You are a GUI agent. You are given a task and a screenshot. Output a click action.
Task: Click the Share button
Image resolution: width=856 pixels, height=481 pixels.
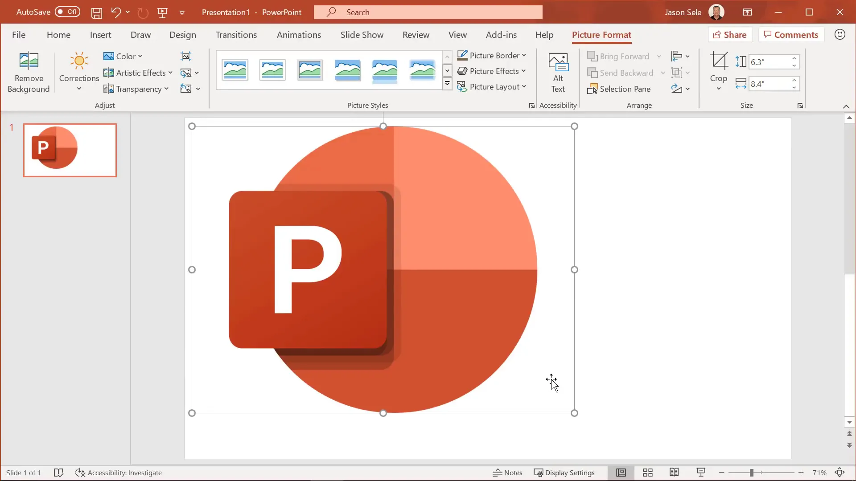730,35
